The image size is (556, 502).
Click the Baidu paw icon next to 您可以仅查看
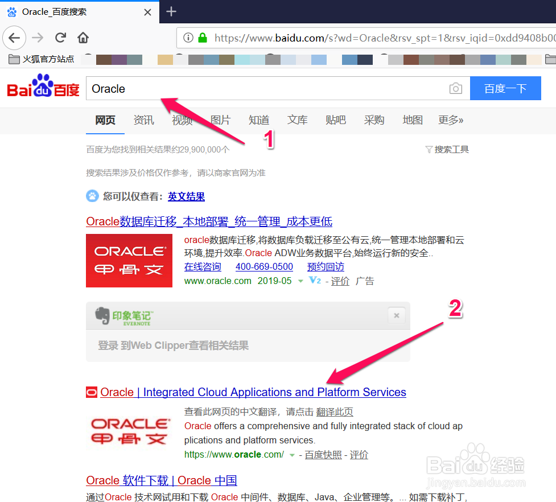(x=92, y=196)
